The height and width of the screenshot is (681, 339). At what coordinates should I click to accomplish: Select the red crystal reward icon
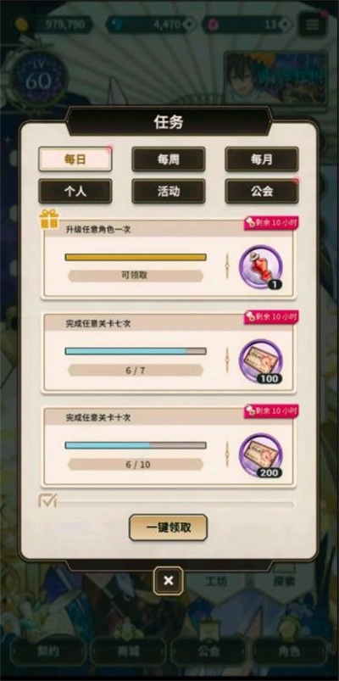point(261,267)
